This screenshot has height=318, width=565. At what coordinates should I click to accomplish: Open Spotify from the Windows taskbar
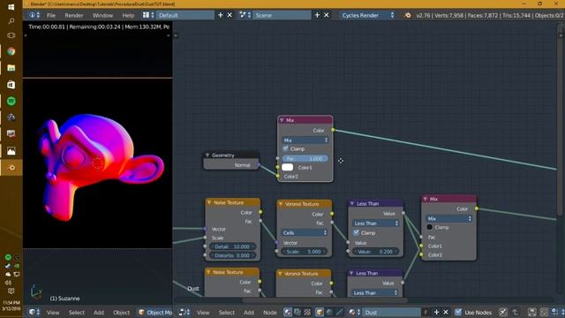tap(11, 101)
